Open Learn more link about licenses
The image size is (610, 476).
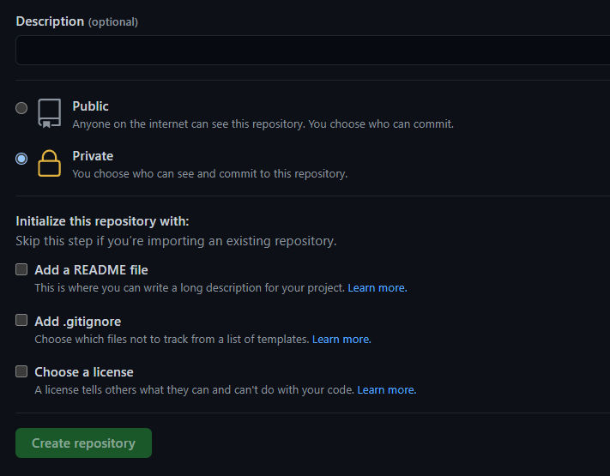click(387, 389)
